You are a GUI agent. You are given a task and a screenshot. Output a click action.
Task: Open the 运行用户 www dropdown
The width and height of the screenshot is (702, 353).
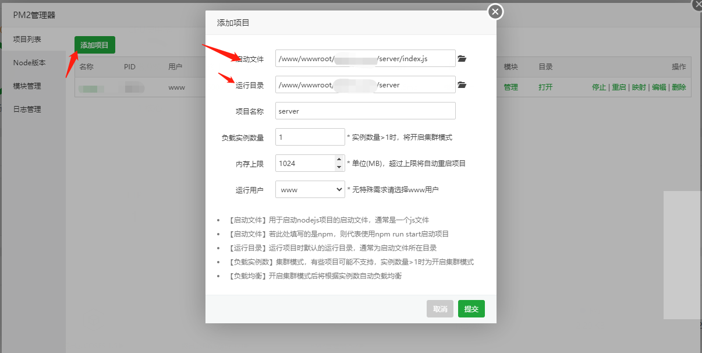coord(310,189)
